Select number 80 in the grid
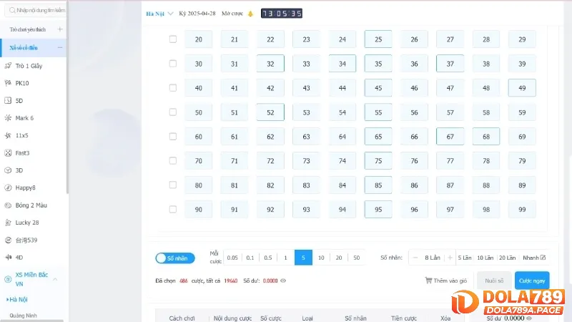Screen dimensions: 572x322 (199, 185)
